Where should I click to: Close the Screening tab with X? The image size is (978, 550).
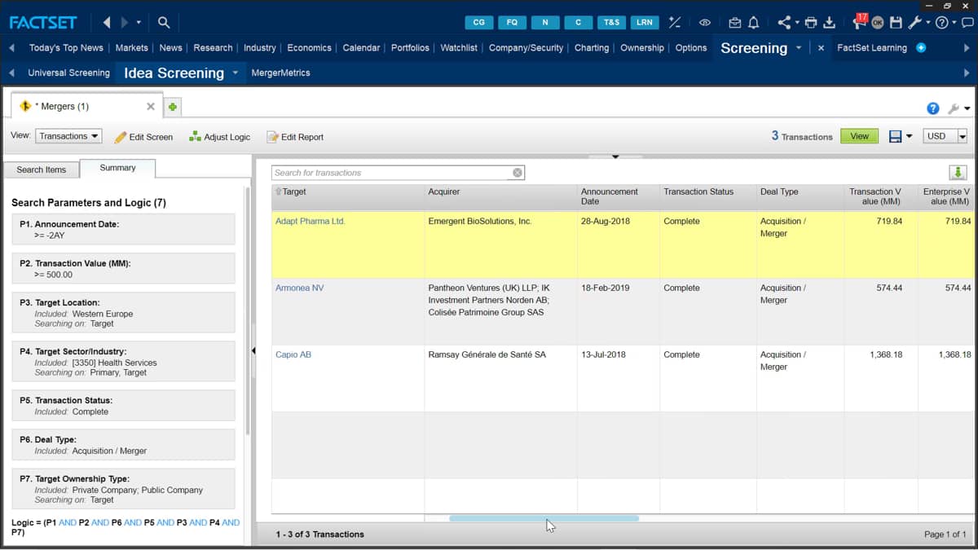click(x=821, y=48)
